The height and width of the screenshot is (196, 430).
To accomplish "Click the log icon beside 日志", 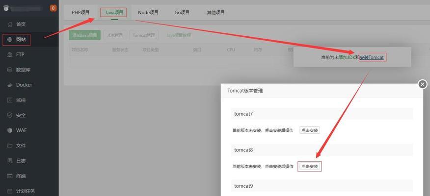I will tap(10, 161).
